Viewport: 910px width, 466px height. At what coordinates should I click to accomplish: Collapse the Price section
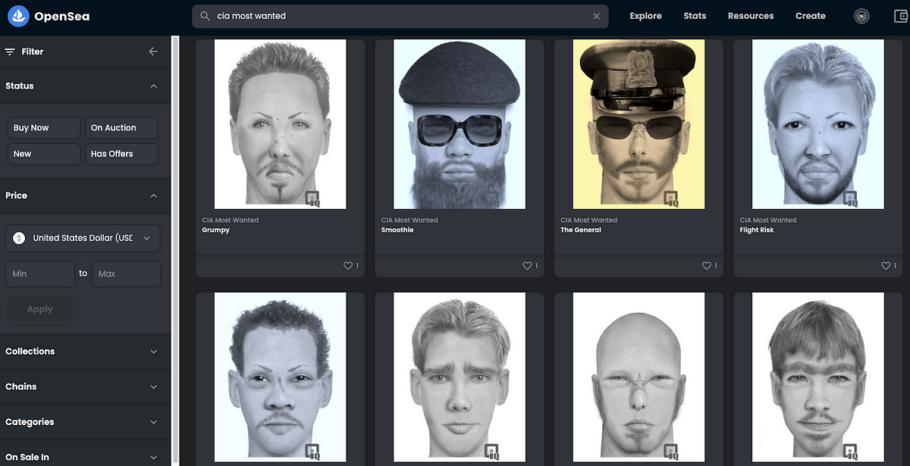pyautogui.click(x=154, y=195)
